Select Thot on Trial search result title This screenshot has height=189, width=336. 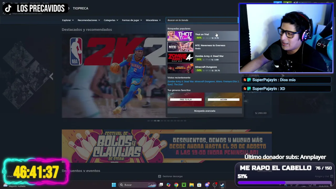point(202,34)
